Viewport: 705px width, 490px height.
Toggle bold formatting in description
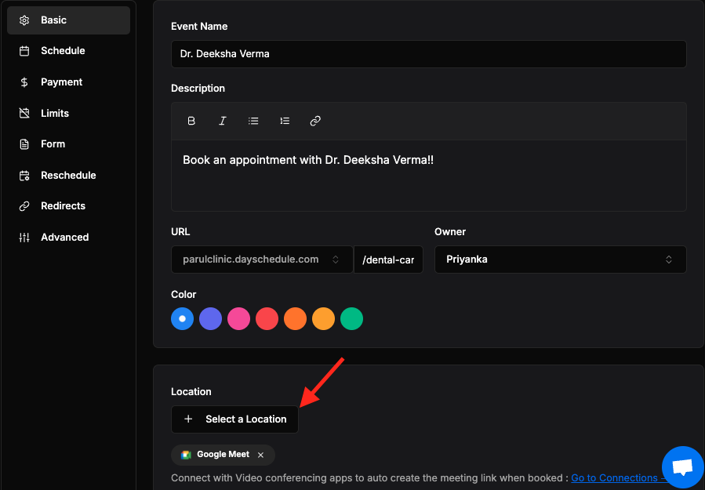point(191,121)
